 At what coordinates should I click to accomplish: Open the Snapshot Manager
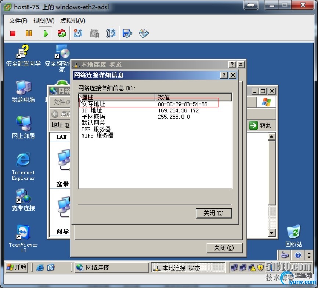[x=111, y=33]
